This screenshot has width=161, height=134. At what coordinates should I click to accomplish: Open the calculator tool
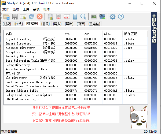click(75, 17)
